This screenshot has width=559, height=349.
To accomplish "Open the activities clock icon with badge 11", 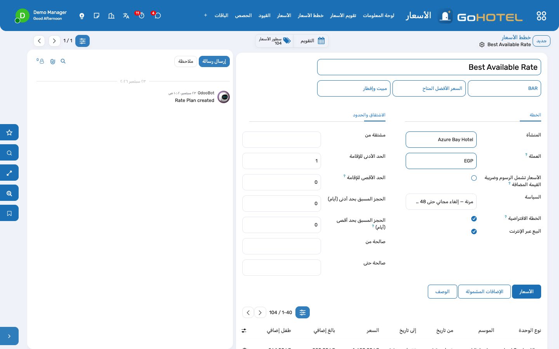I will [x=141, y=16].
